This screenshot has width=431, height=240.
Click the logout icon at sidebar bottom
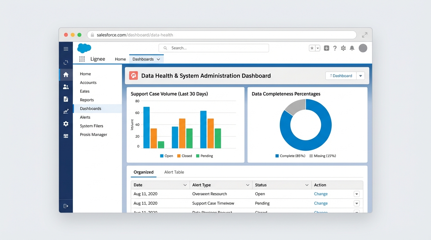(66, 206)
